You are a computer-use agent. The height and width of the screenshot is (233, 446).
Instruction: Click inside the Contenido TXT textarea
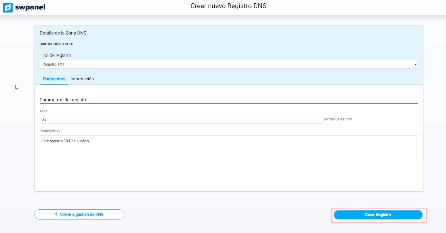pos(229,164)
